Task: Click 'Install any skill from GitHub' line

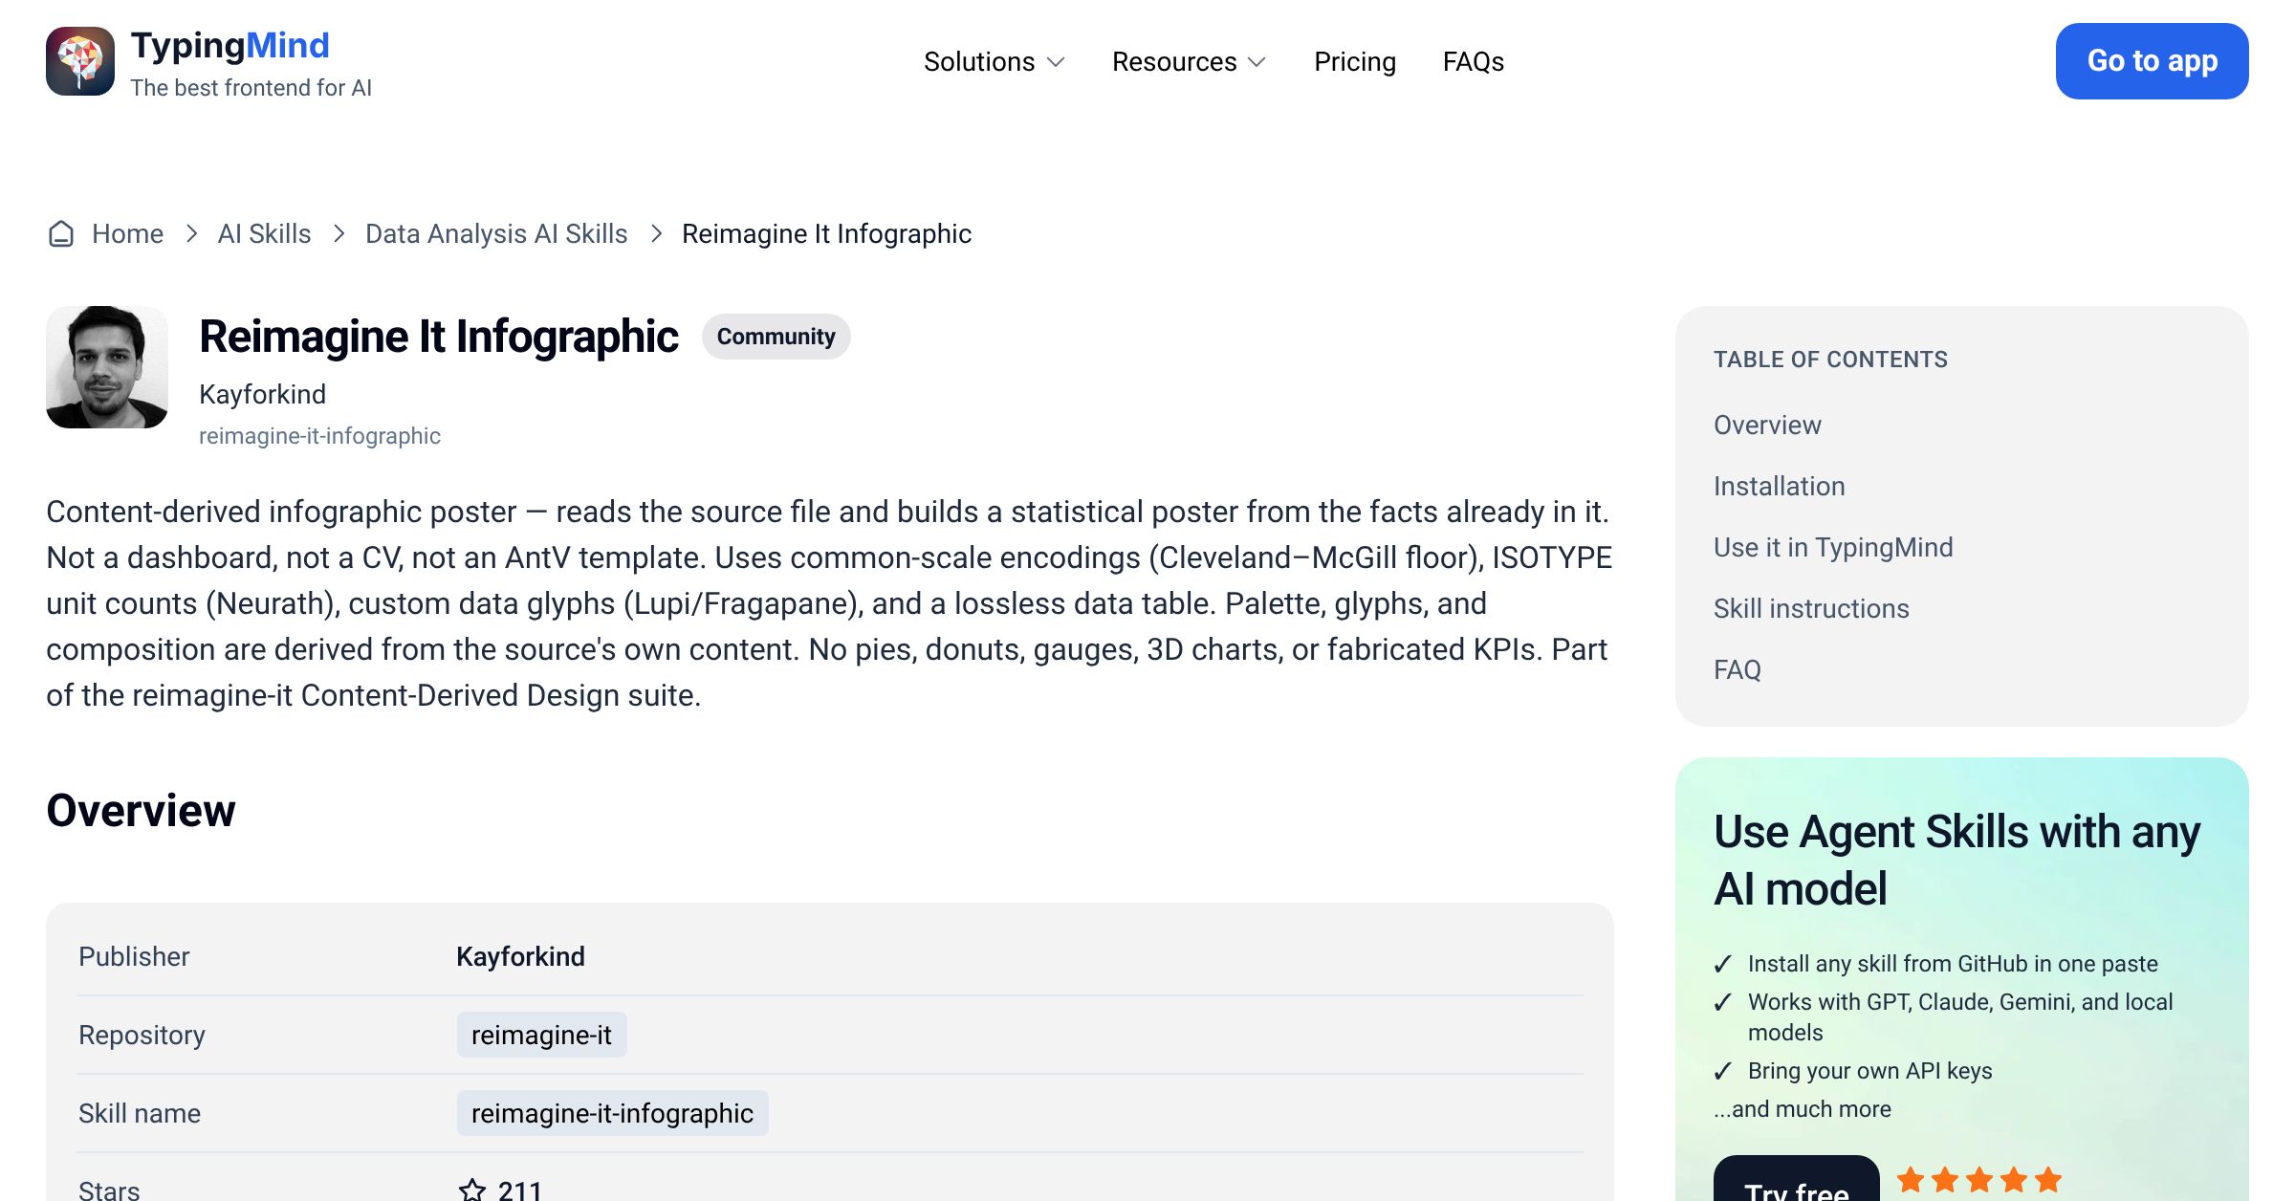Action: click(x=1953, y=964)
